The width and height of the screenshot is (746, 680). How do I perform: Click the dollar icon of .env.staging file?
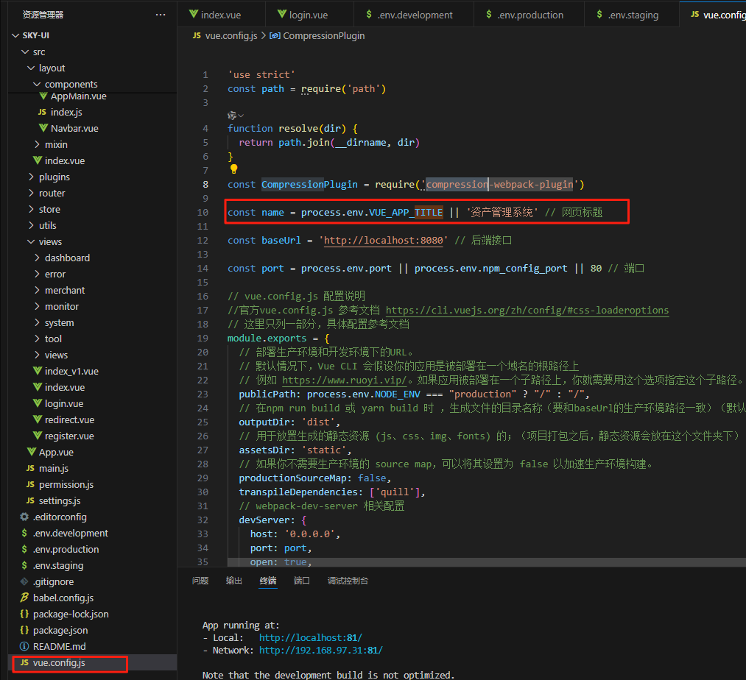pos(24,565)
